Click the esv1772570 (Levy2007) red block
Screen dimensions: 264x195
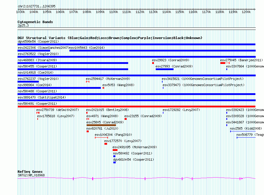click(x=106, y=144)
